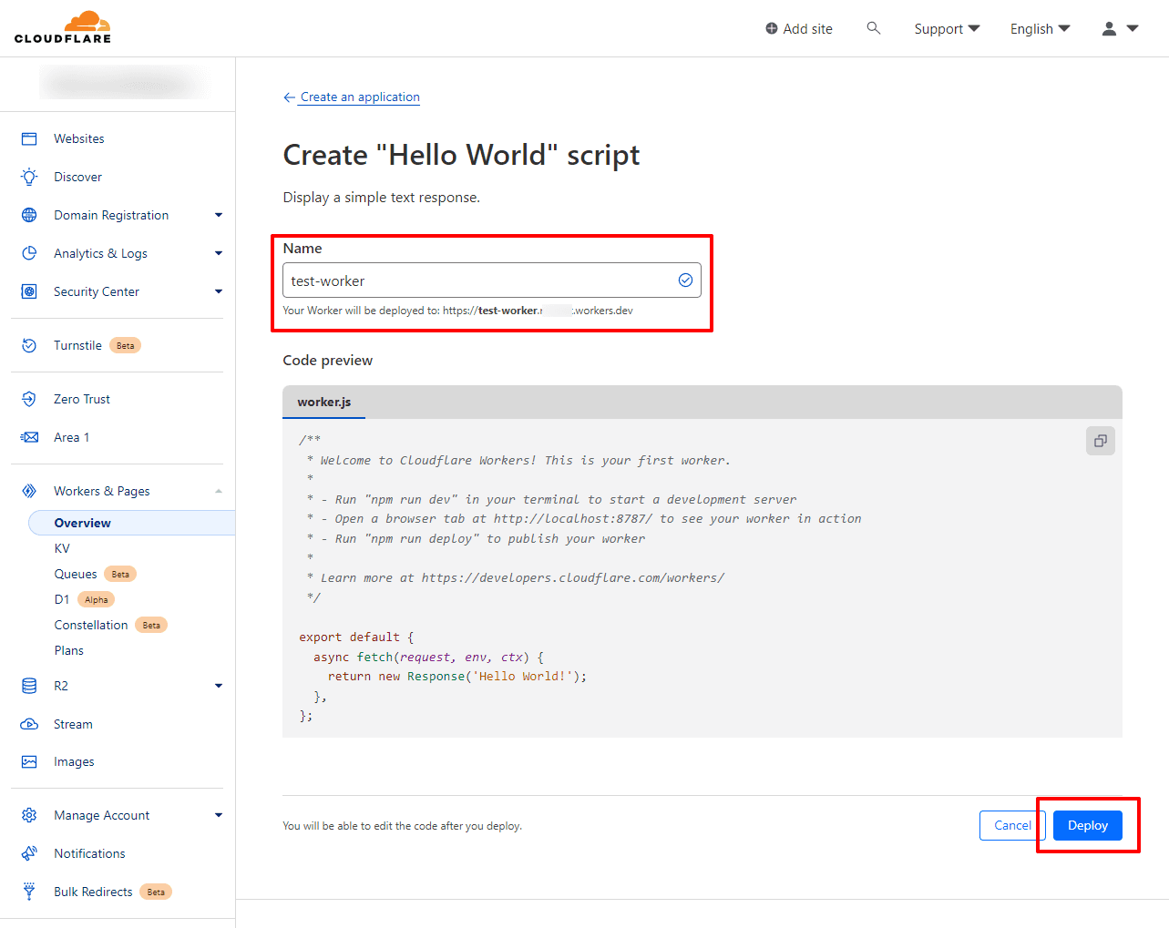Collapse the Workers & Pages section arrow
The image size is (1169, 928).
click(219, 491)
